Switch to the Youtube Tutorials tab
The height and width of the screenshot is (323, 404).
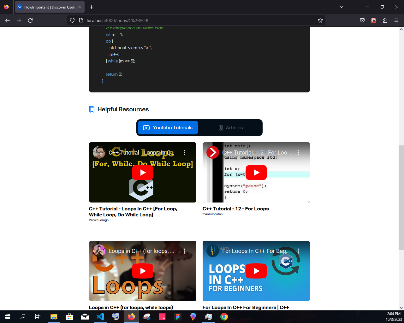[168, 128]
